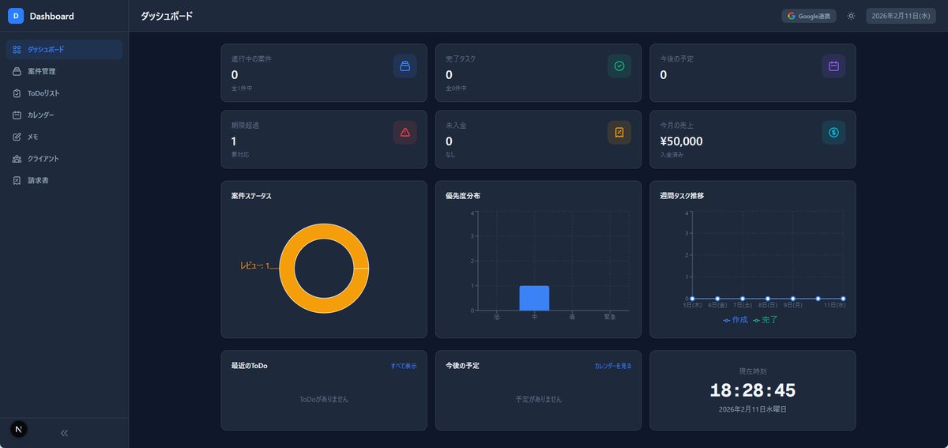
Task: Click the 2026年2月11日(水) date badge
Action: (901, 16)
